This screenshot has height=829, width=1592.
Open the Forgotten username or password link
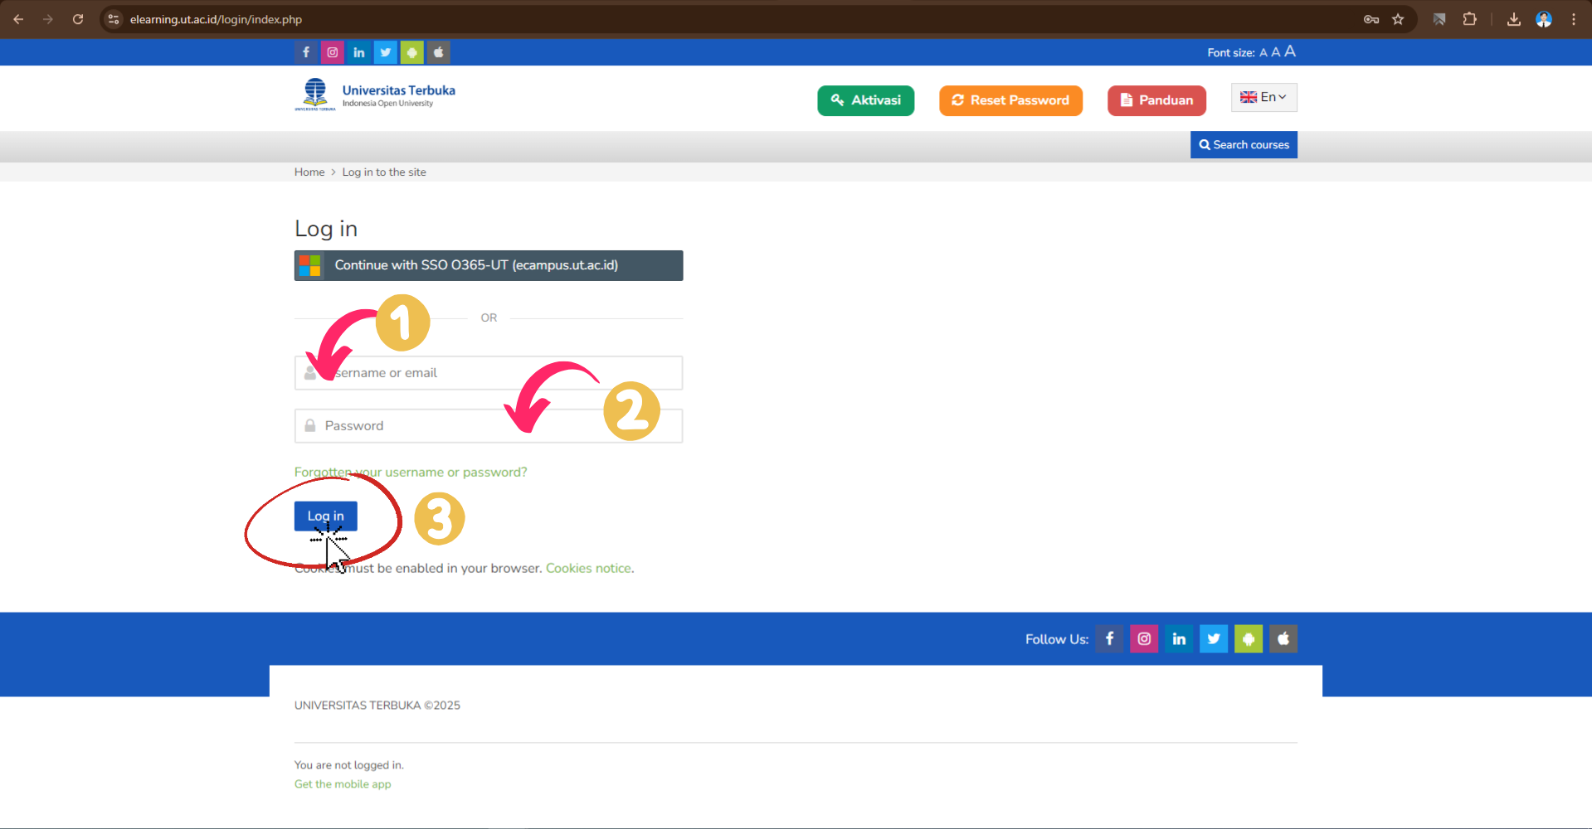tap(411, 473)
